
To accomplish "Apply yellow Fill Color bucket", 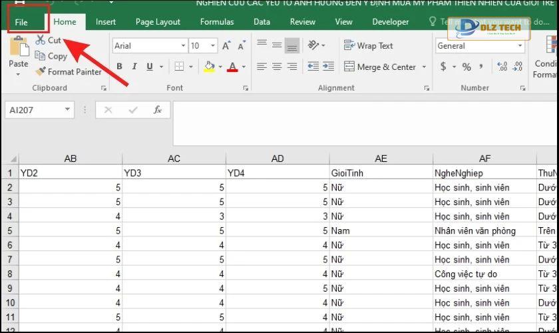I will click(209, 67).
